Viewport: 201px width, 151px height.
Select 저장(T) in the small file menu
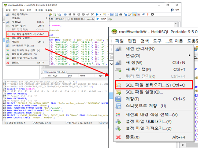27,42
